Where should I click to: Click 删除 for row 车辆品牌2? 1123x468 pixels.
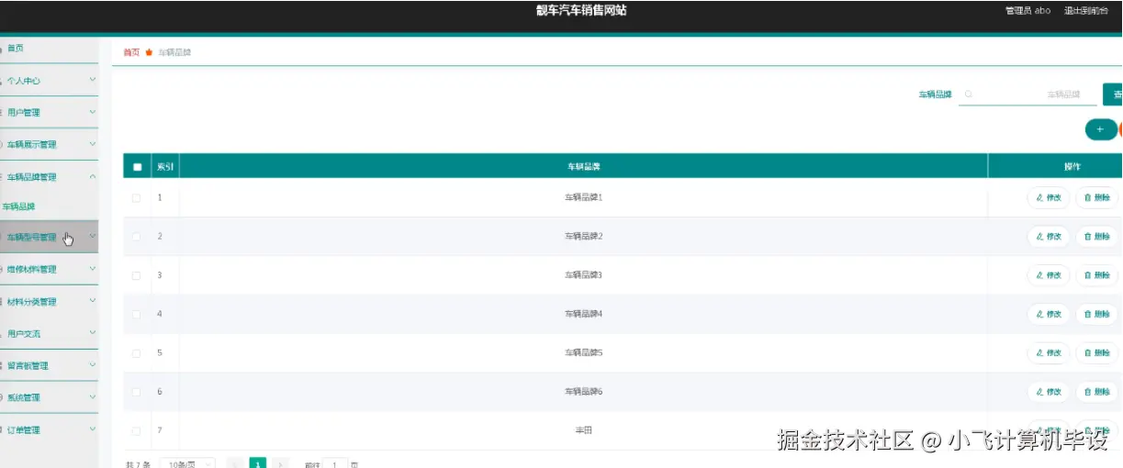(1097, 237)
